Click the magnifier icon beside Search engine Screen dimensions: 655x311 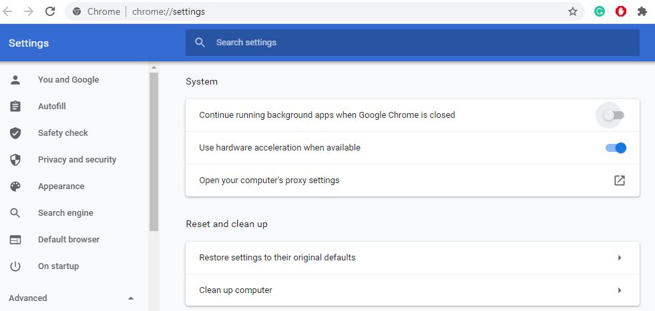(15, 213)
